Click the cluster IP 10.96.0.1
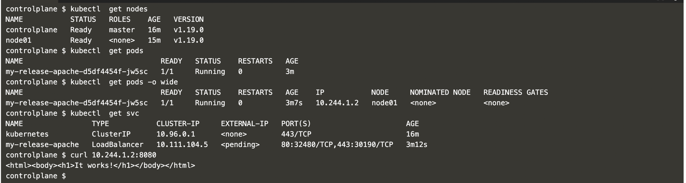Image resolution: width=686 pixels, height=183 pixels. [x=175, y=134]
